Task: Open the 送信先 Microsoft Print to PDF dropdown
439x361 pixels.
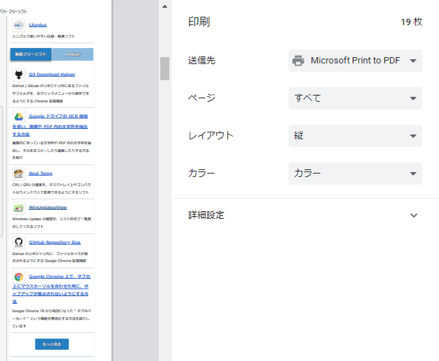Action: click(x=355, y=61)
